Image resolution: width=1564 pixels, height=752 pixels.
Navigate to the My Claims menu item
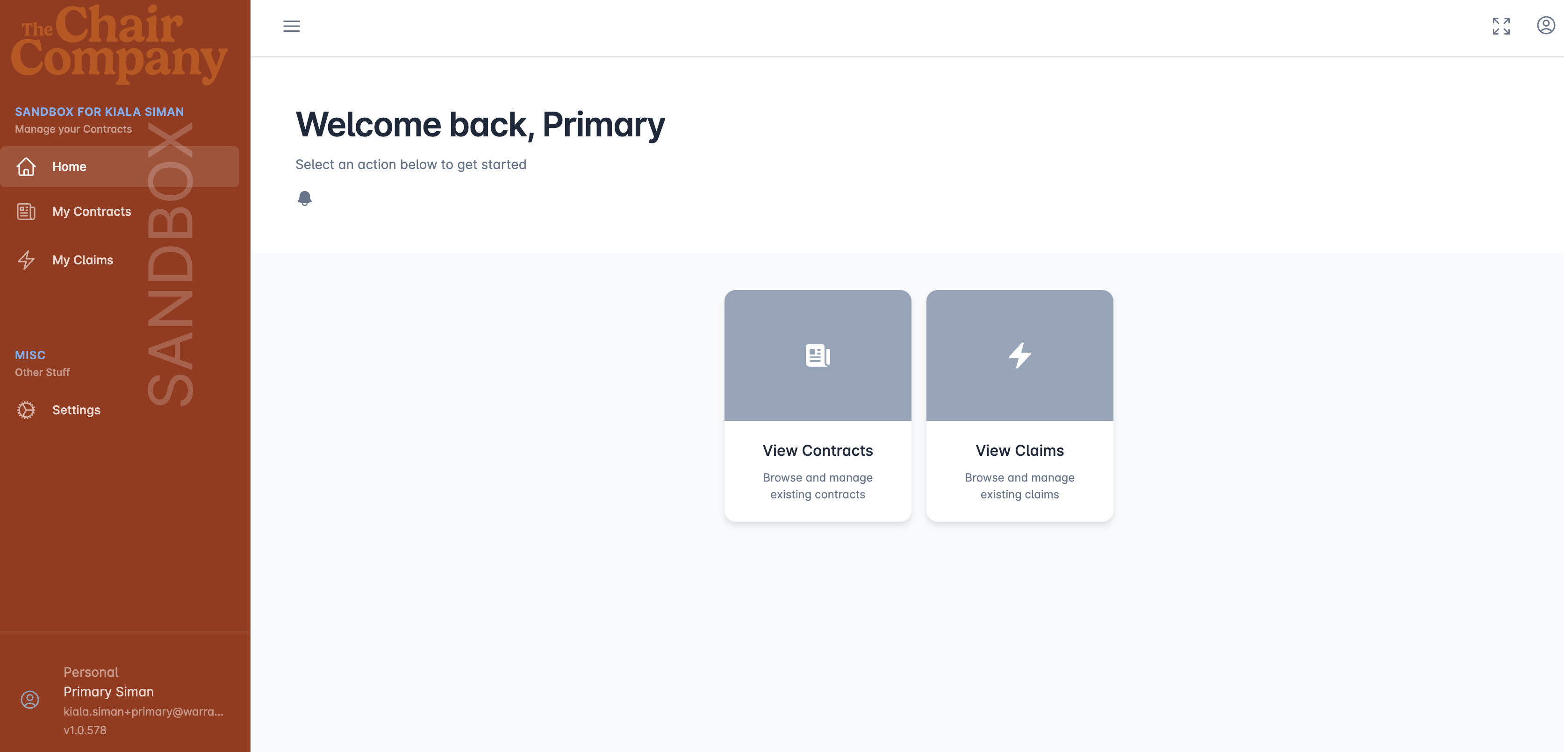[x=83, y=260]
